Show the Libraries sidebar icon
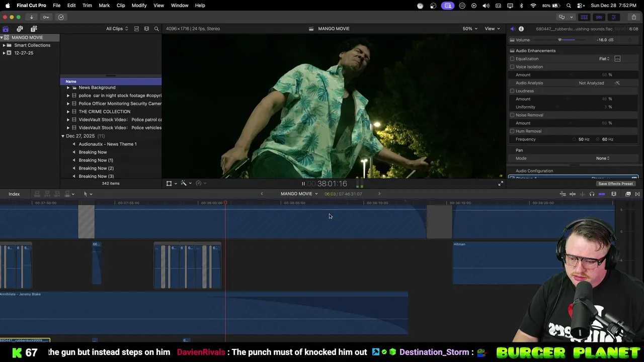The width and height of the screenshot is (644, 362). click(6, 29)
